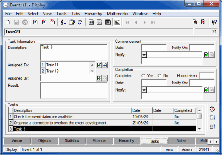Screen dimensions: 222x155
Task: Click the first of the two red-arrow page icons
Action: [x=44, y=22]
